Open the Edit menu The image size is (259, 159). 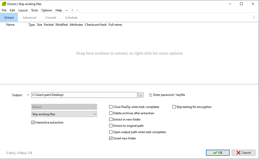(x=12, y=10)
